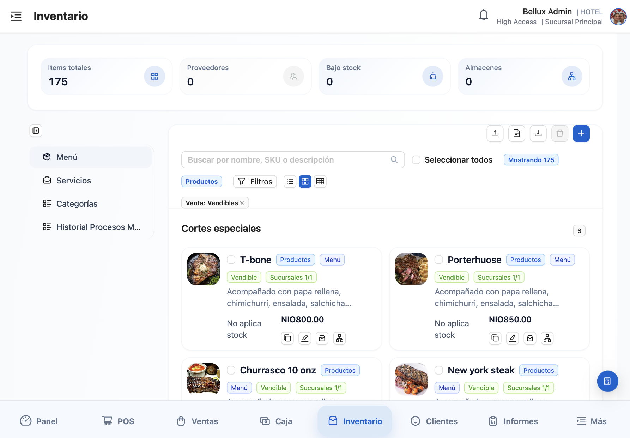
Task: Select the New york steak checkbox
Action: click(x=439, y=370)
